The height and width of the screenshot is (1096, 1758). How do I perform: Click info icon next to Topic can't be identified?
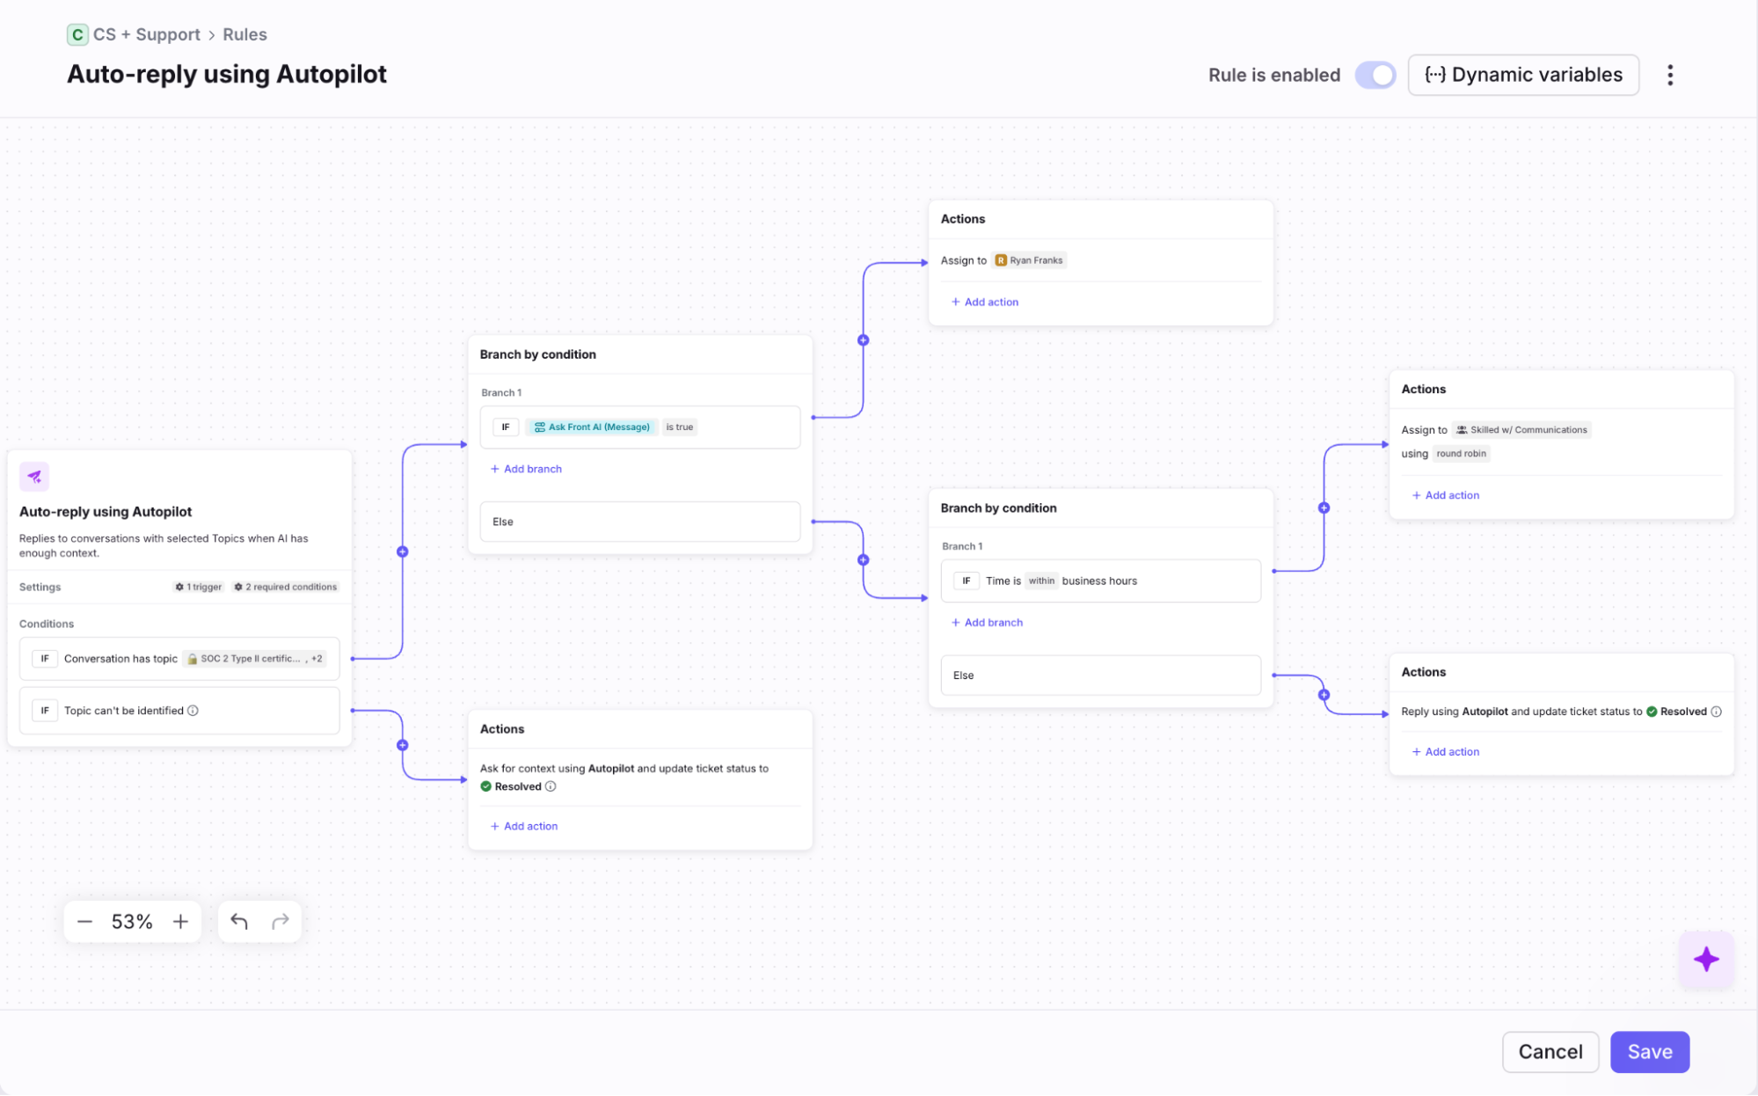(x=193, y=711)
